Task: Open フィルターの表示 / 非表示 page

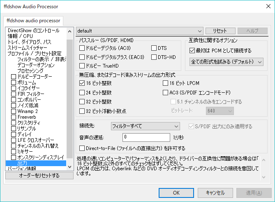Action: coord(42,59)
